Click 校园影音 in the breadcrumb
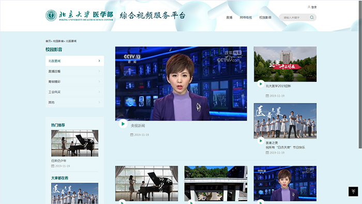 point(58,41)
